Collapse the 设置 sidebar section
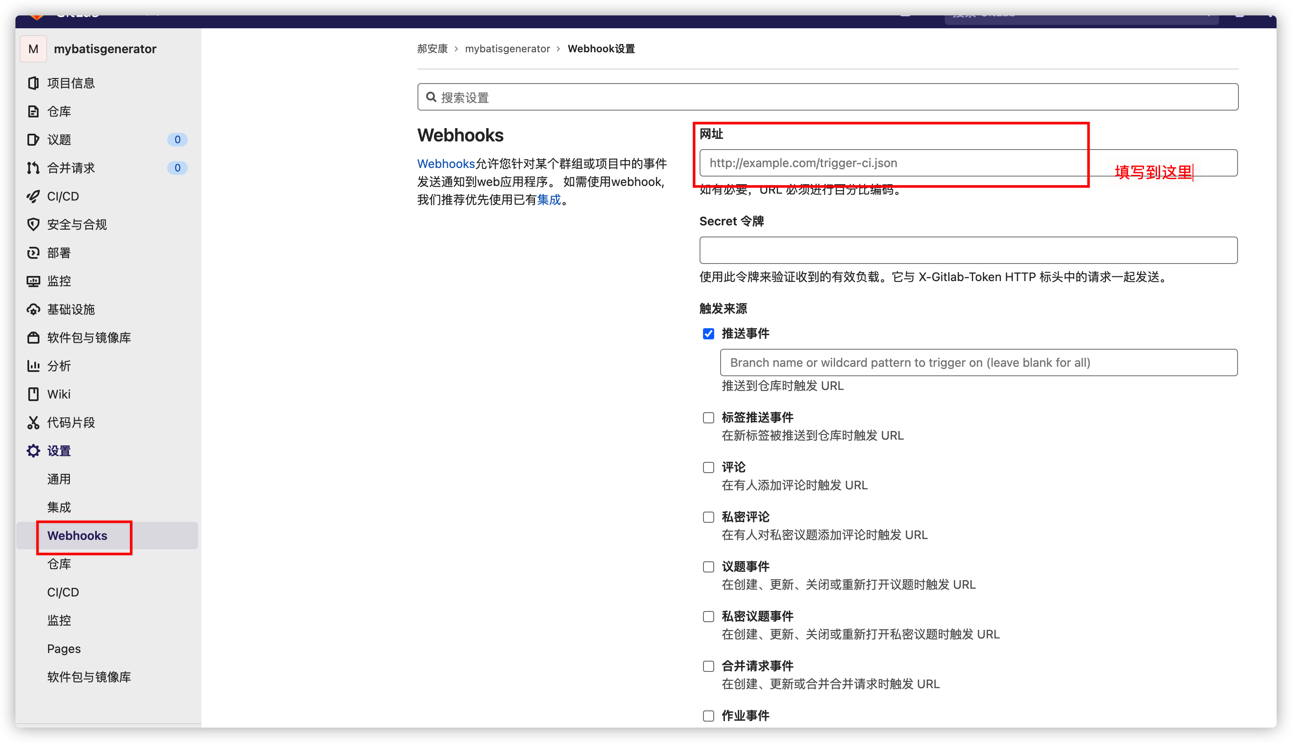 (59, 451)
